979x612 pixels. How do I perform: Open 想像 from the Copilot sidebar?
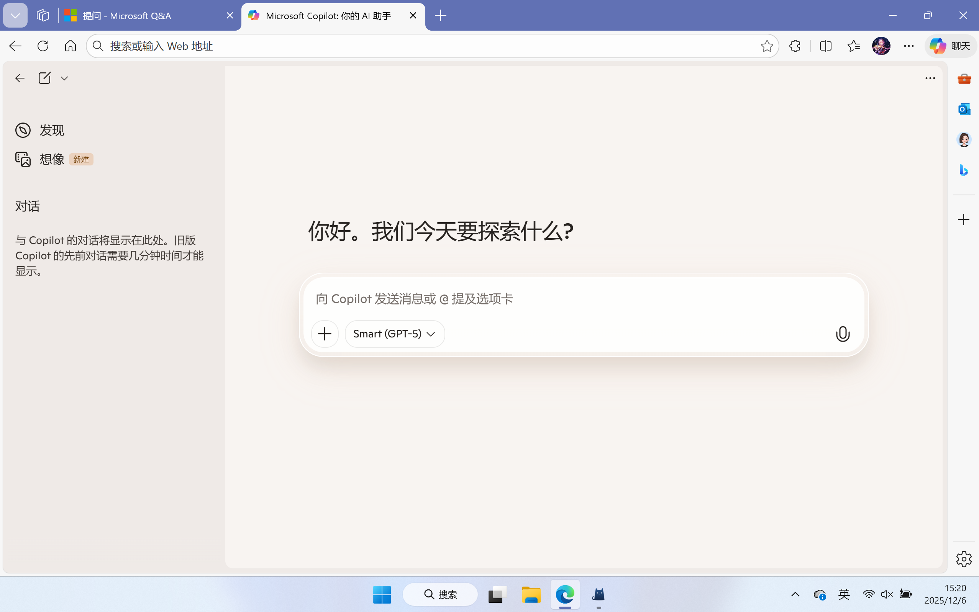[51, 159]
